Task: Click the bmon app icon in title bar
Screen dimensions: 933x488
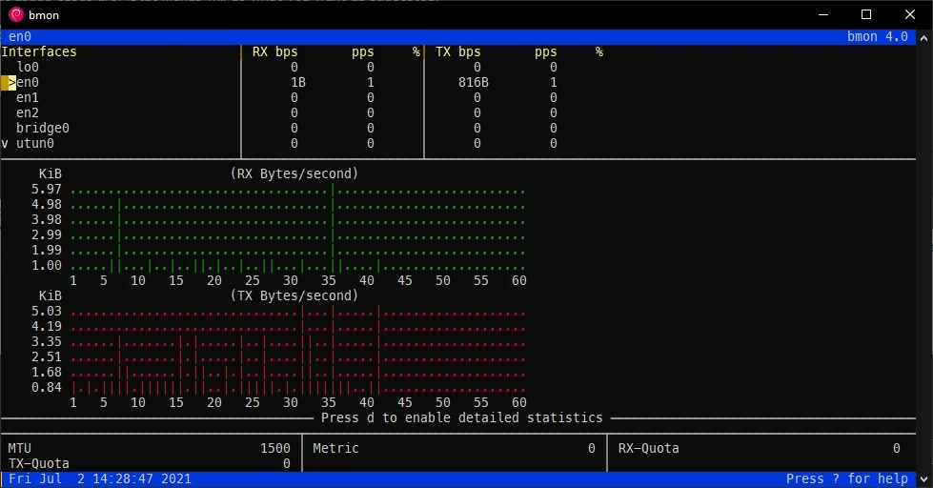Action: [x=16, y=14]
